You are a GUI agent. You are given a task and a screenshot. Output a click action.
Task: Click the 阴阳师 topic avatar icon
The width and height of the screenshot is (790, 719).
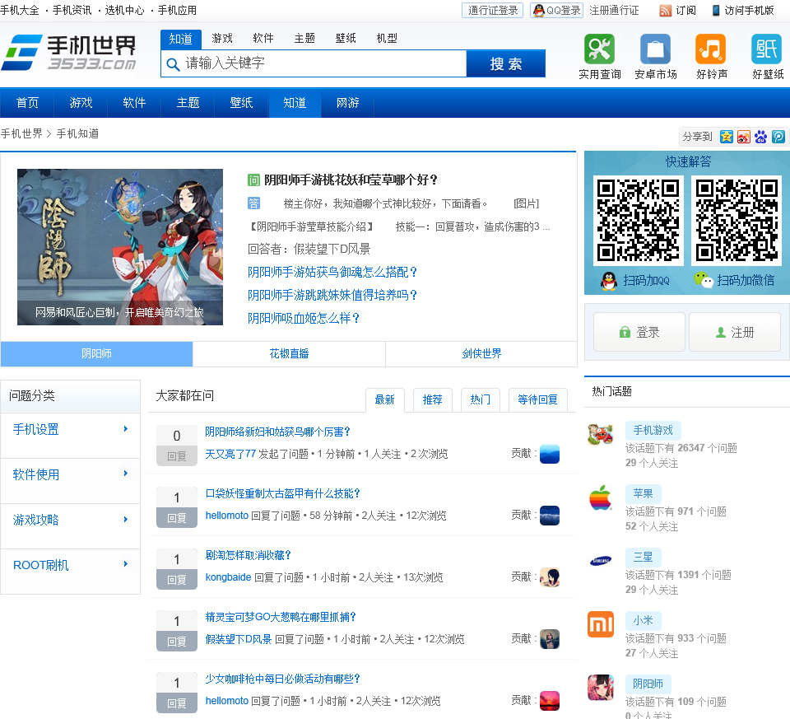(601, 688)
